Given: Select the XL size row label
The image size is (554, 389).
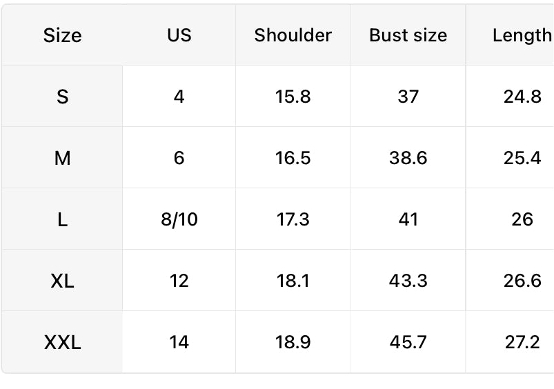Looking at the screenshot, I should coord(62,281).
